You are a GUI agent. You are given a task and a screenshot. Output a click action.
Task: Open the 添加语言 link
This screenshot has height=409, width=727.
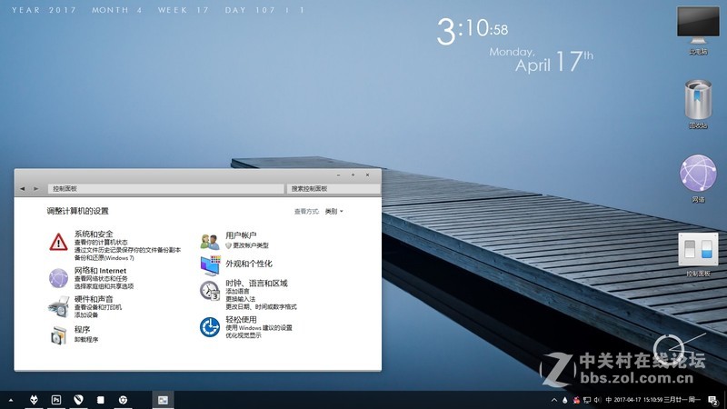[x=237, y=291]
